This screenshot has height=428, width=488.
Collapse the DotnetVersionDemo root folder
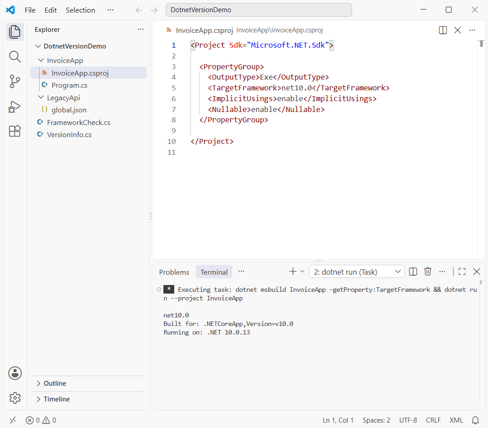38,46
